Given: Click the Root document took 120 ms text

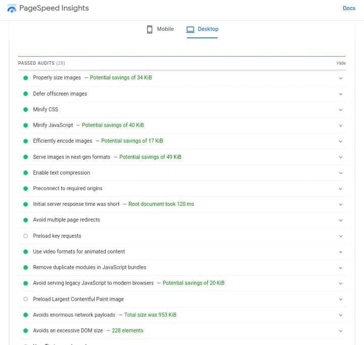Looking at the screenshot, I should coord(161,204).
